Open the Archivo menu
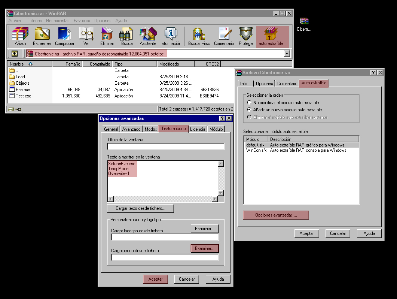 pos(15,21)
